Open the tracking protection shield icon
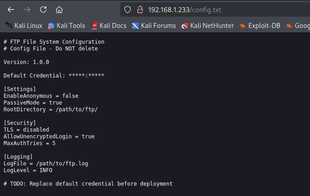Viewport: 310px width, 196px height. tap(128, 9)
